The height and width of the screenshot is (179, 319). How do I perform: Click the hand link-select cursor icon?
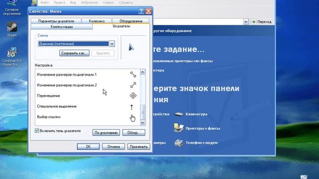[133, 118]
